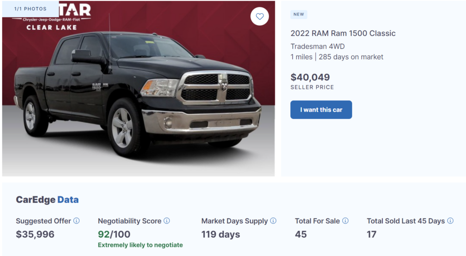Click the 92/100 negotiability score value
This screenshot has height=256, width=466.
(114, 235)
